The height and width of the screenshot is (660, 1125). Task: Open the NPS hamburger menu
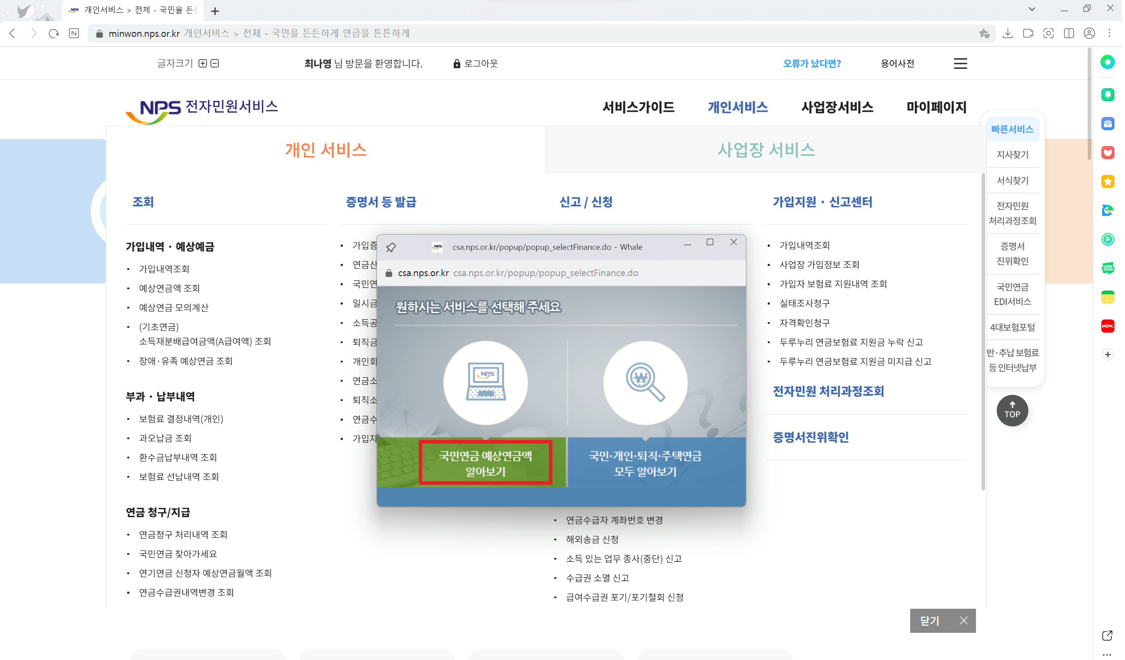tap(960, 64)
